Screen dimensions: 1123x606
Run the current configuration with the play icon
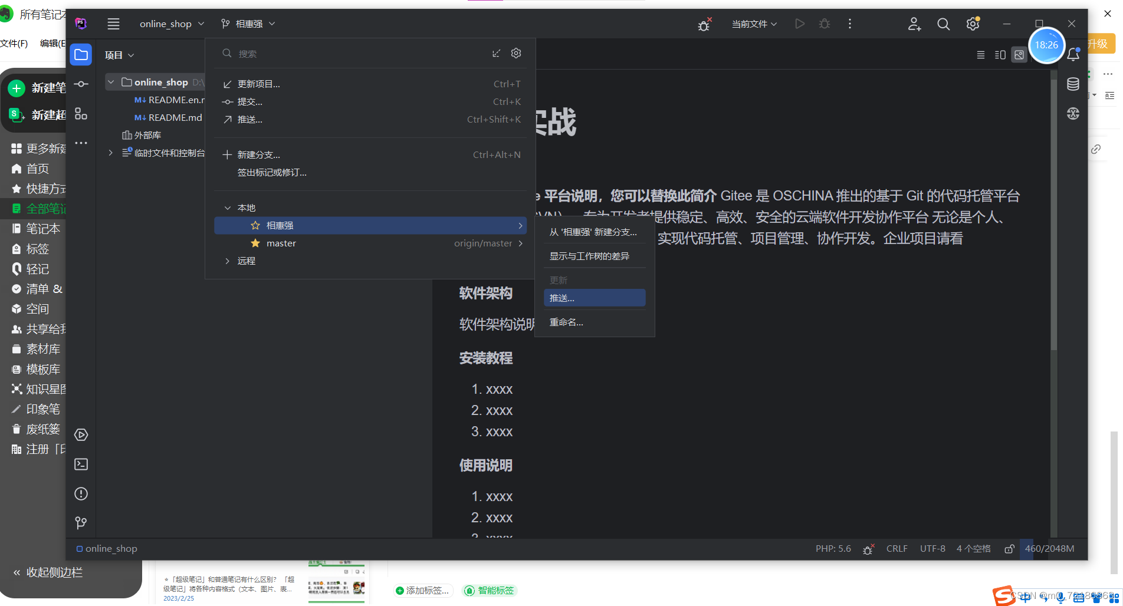point(800,24)
